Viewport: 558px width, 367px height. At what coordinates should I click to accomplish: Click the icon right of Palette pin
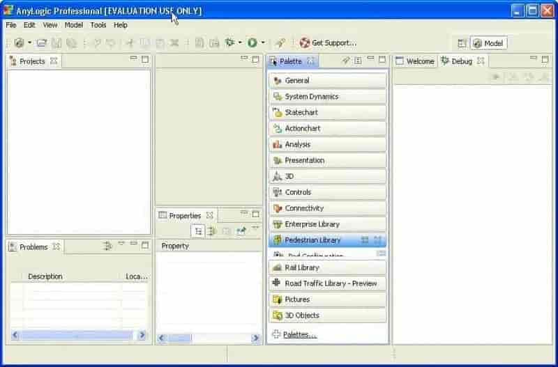(358, 61)
